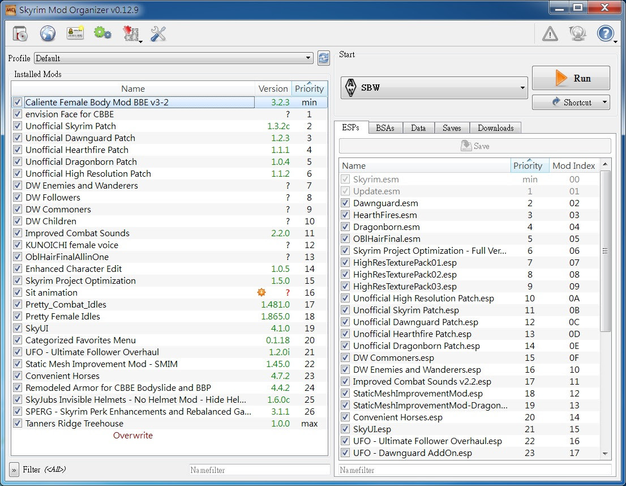Select Unofficial Dragonborn Patch.esp row
The image size is (626, 486).
tap(470, 346)
